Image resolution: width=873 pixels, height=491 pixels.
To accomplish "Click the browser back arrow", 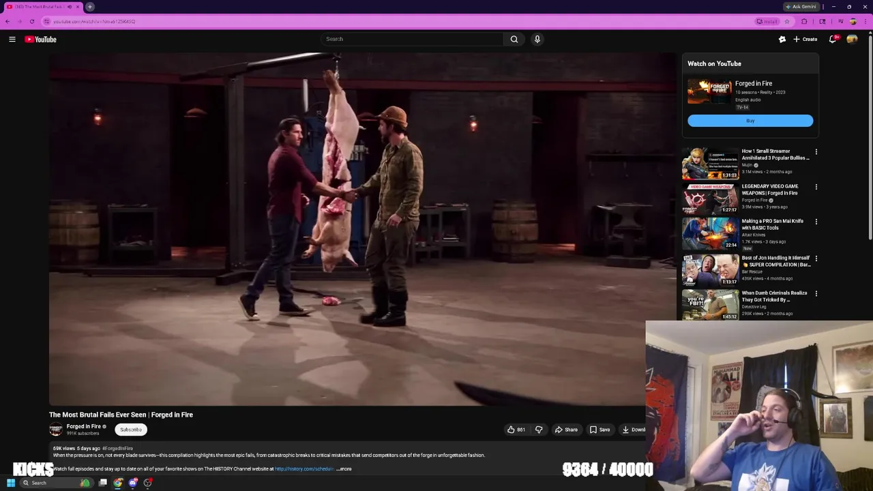I will pos(8,21).
